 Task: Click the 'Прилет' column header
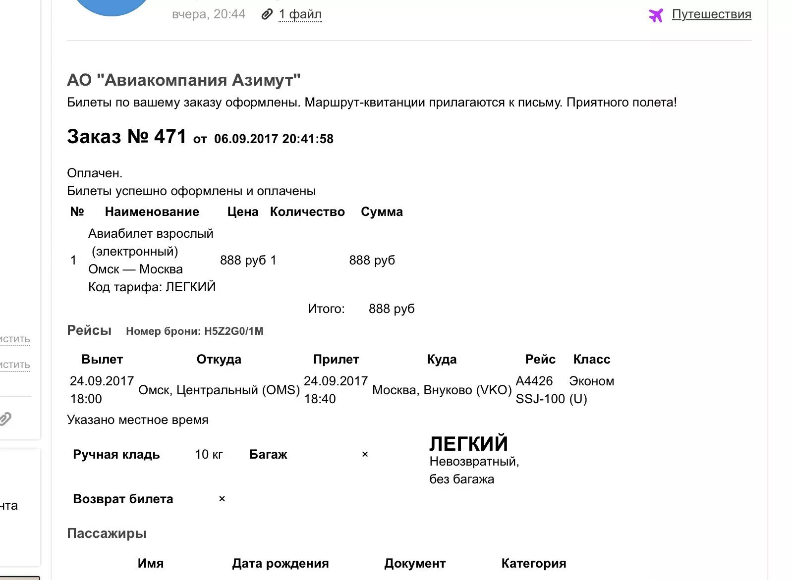[x=336, y=359]
